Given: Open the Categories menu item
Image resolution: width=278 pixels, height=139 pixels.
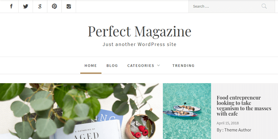Looking at the screenshot, I should pos(141,66).
